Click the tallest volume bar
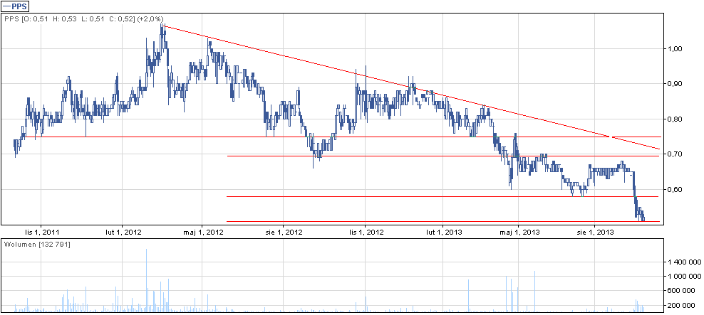 click(x=146, y=280)
